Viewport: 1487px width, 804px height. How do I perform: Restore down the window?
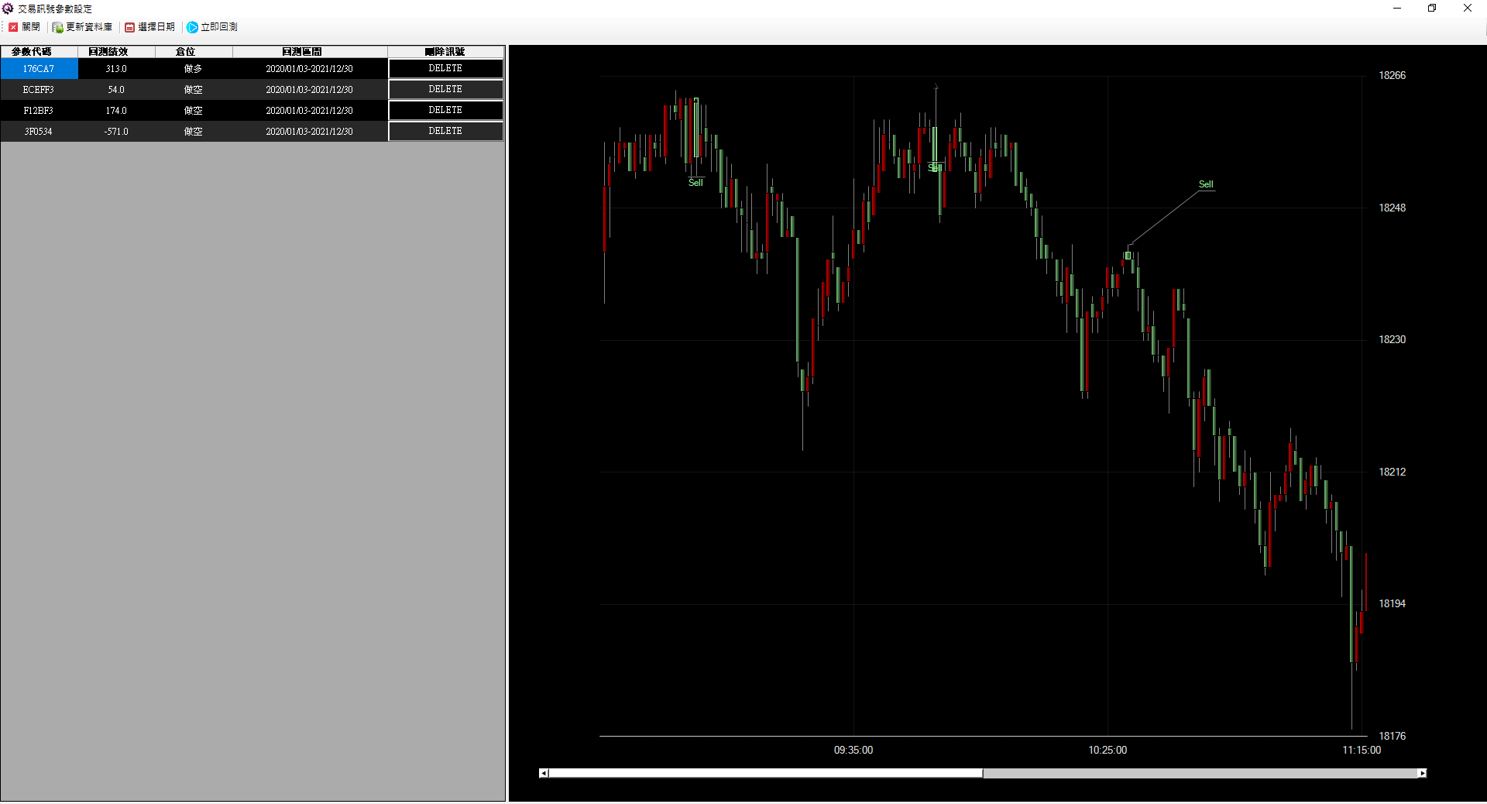click(1432, 9)
